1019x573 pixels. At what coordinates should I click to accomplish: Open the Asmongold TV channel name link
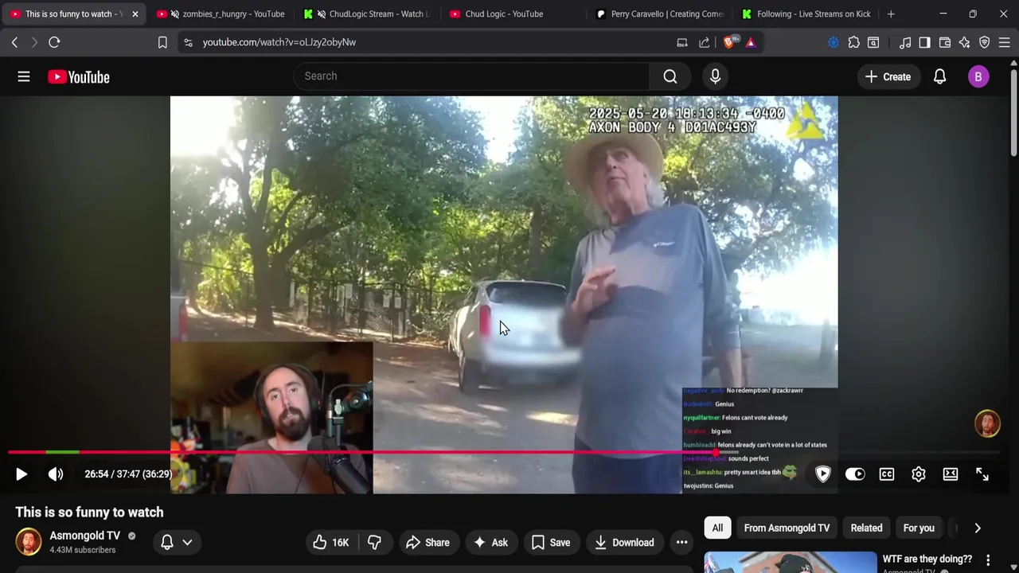84,536
